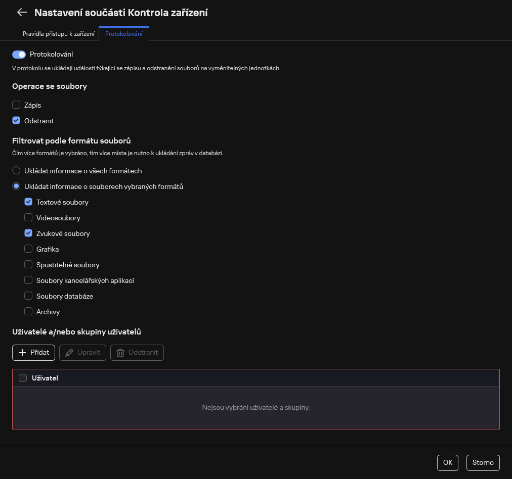Open the Protokolování tab
512x479 pixels.
click(x=125, y=34)
